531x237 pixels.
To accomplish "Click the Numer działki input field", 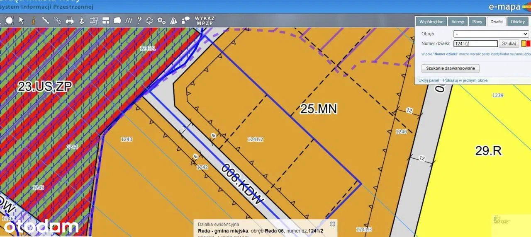I will [475, 44].
